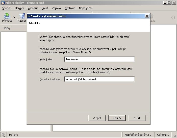Click into the Vaše jméno field

pyautogui.click(x=99, y=59)
